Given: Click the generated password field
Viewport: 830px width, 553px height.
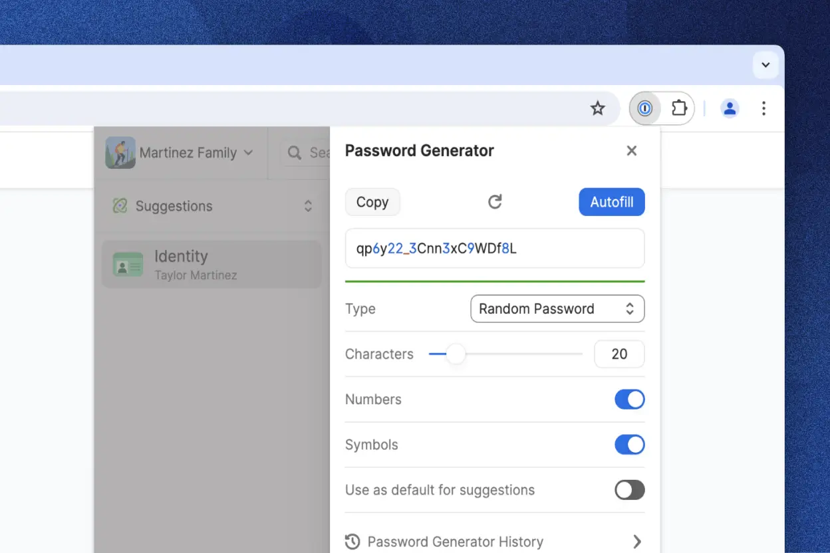Looking at the screenshot, I should (495, 249).
